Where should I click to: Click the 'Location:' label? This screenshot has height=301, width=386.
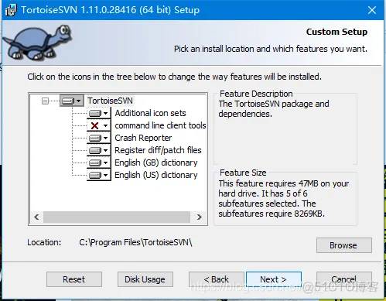pos(44,242)
